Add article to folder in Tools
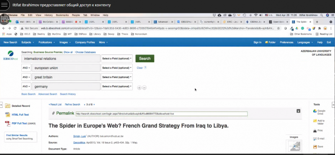 pyautogui.click(x=319, y=122)
